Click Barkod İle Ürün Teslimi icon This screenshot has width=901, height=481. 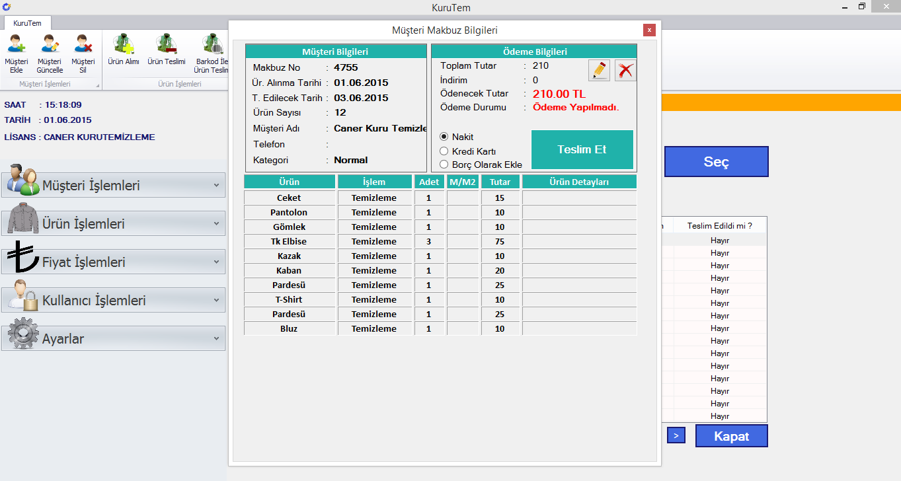212,45
